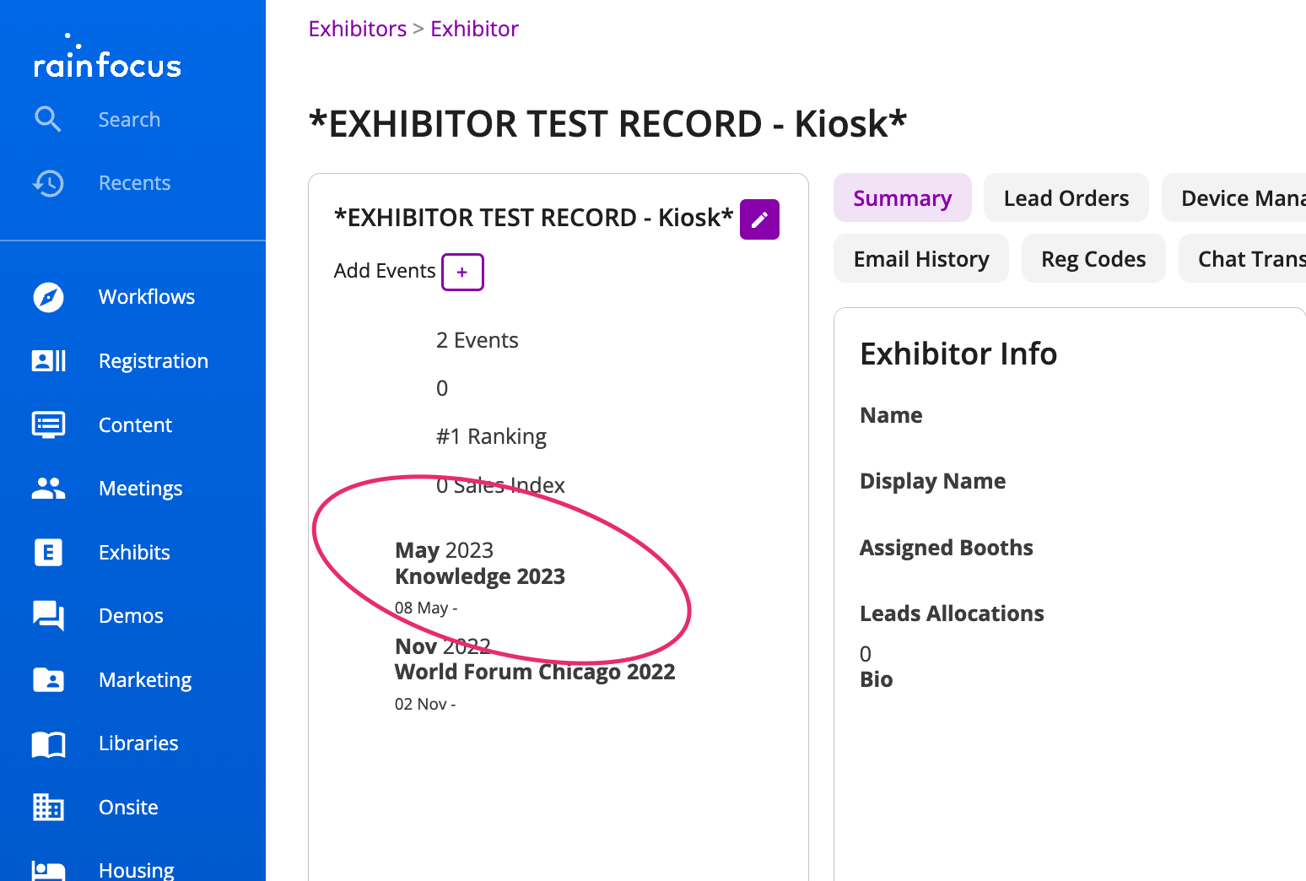Open the Email History tab

click(921, 259)
